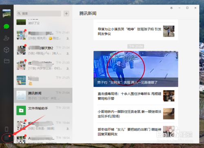
Task: Click the 腾讯新闻 chat title header
Action: point(88,13)
